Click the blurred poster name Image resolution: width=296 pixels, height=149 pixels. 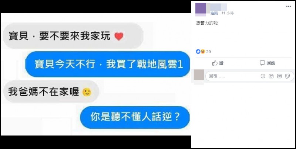[x=219, y=7]
